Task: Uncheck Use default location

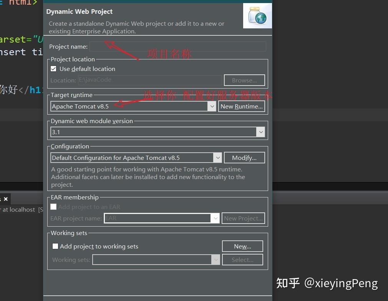Action: 53,69
